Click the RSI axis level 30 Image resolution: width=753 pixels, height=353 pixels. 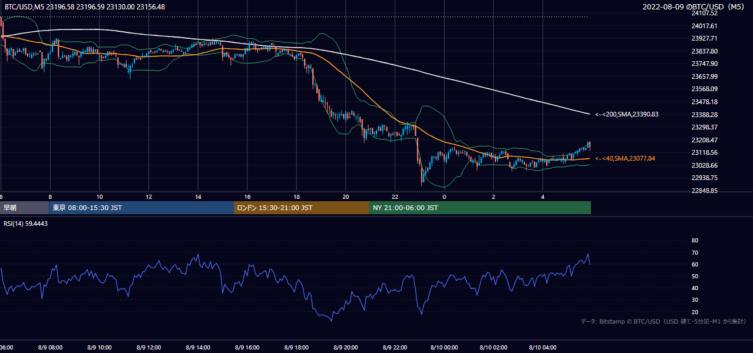point(695,300)
